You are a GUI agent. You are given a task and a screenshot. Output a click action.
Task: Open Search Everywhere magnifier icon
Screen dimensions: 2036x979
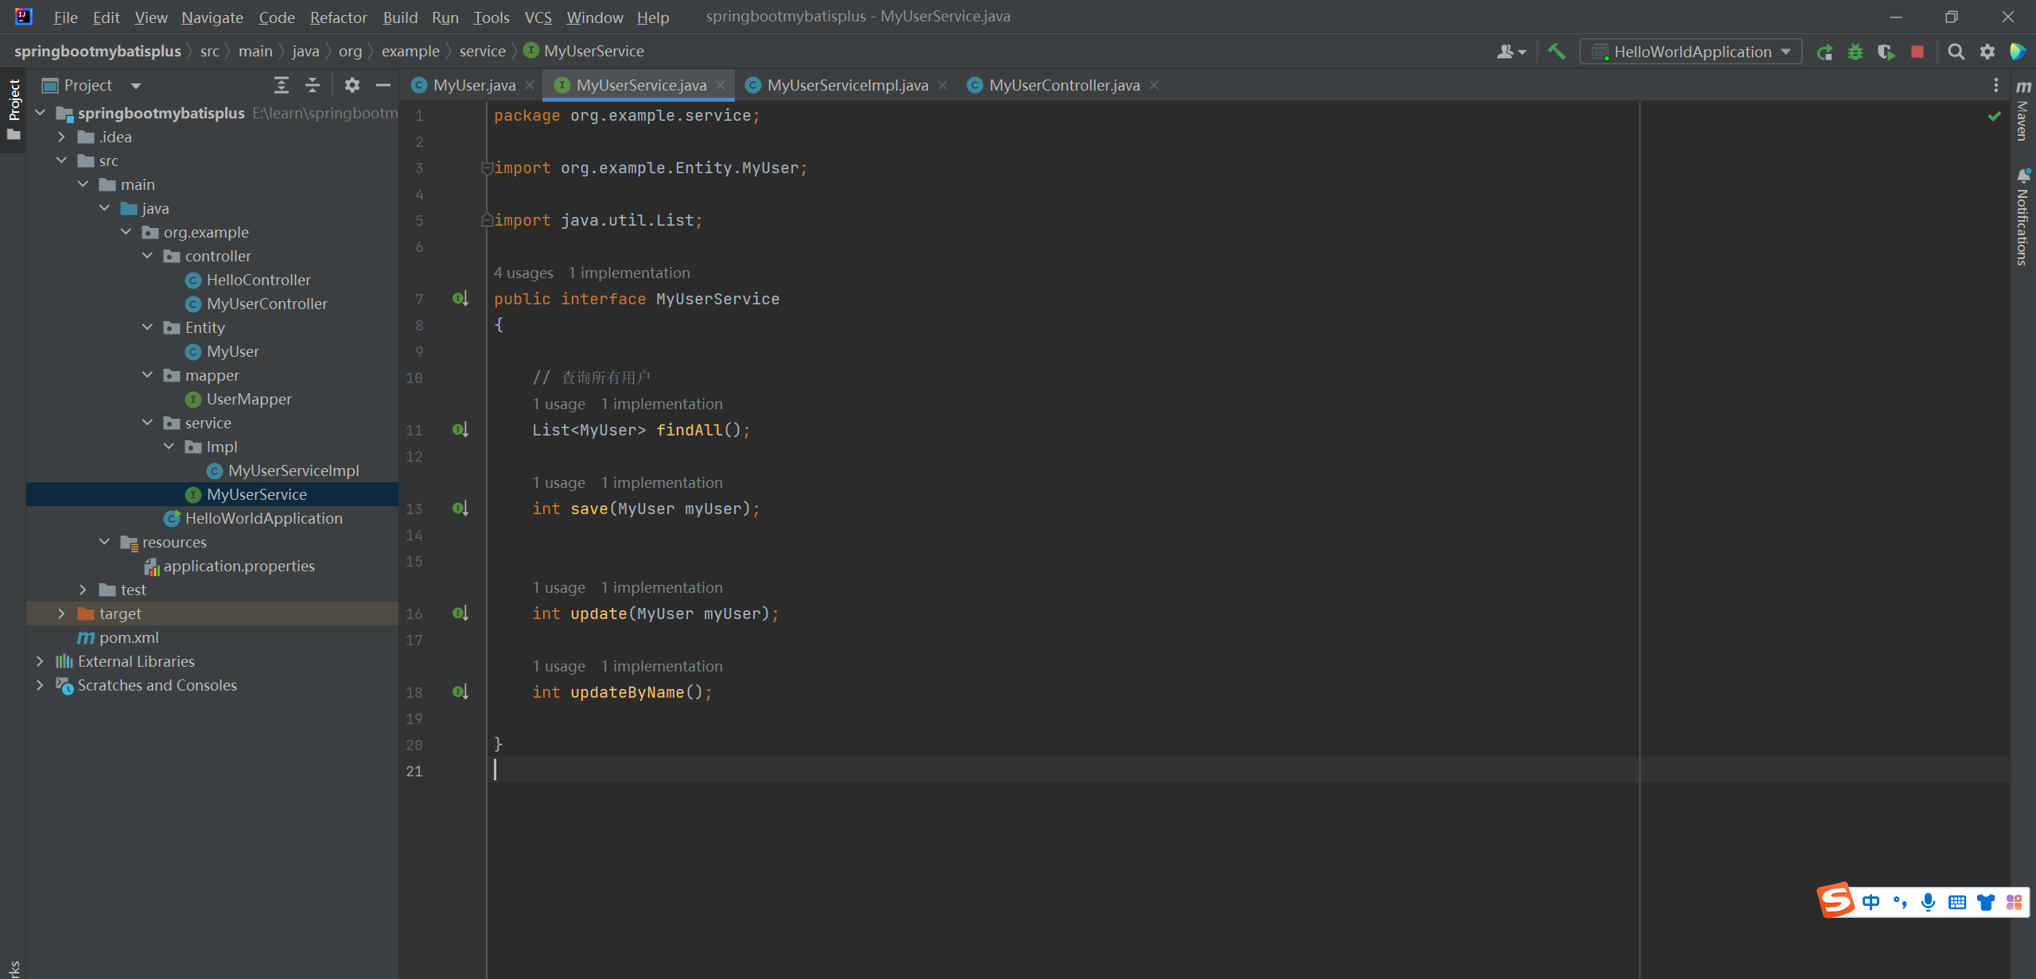tap(1956, 52)
